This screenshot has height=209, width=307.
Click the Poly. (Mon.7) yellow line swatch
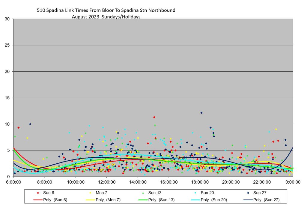point(90,200)
